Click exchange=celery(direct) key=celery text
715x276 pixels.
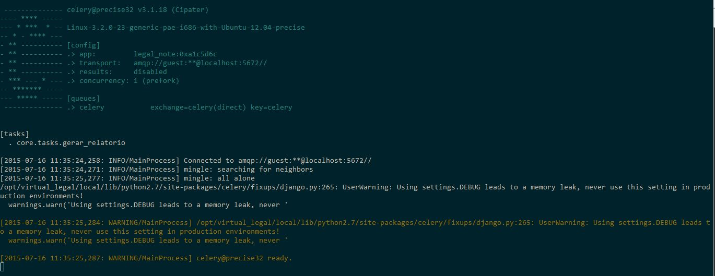[x=221, y=107]
